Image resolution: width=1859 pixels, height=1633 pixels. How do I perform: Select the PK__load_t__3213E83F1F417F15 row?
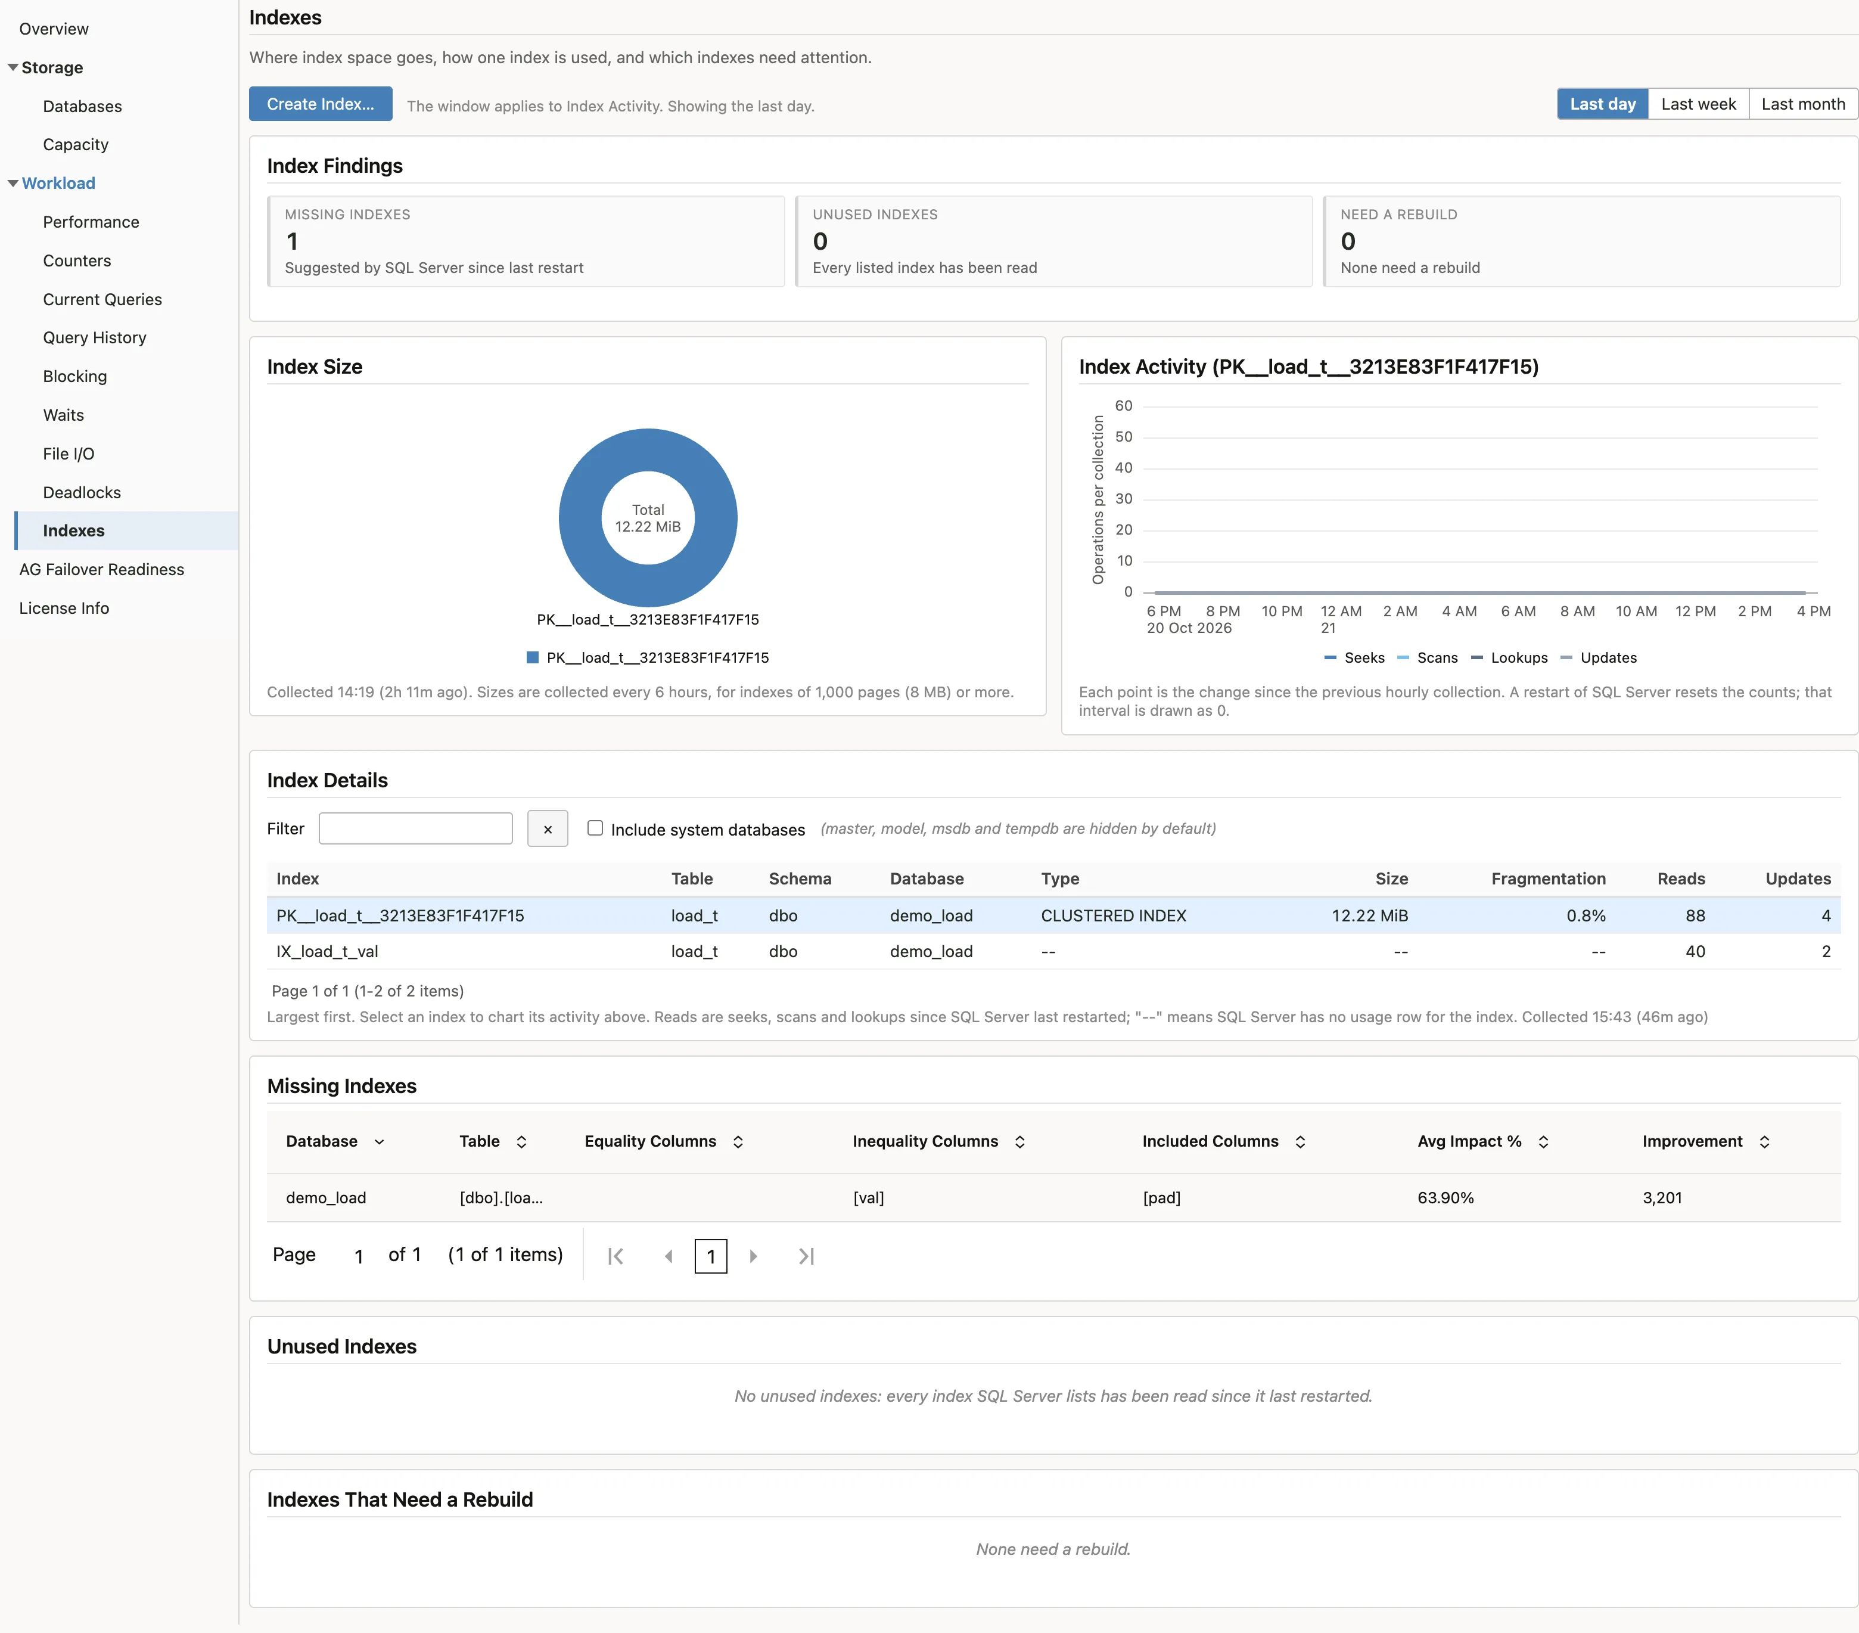point(1053,915)
